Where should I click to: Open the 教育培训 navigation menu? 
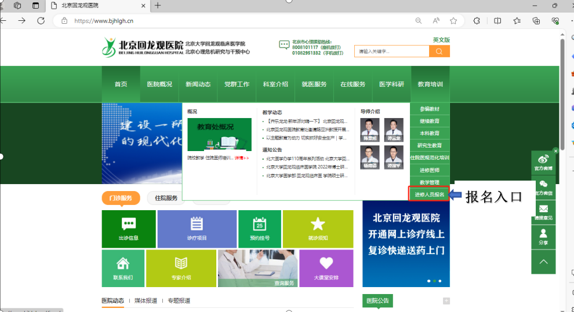click(430, 84)
